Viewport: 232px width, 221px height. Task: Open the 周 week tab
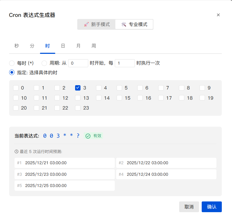[94, 46]
